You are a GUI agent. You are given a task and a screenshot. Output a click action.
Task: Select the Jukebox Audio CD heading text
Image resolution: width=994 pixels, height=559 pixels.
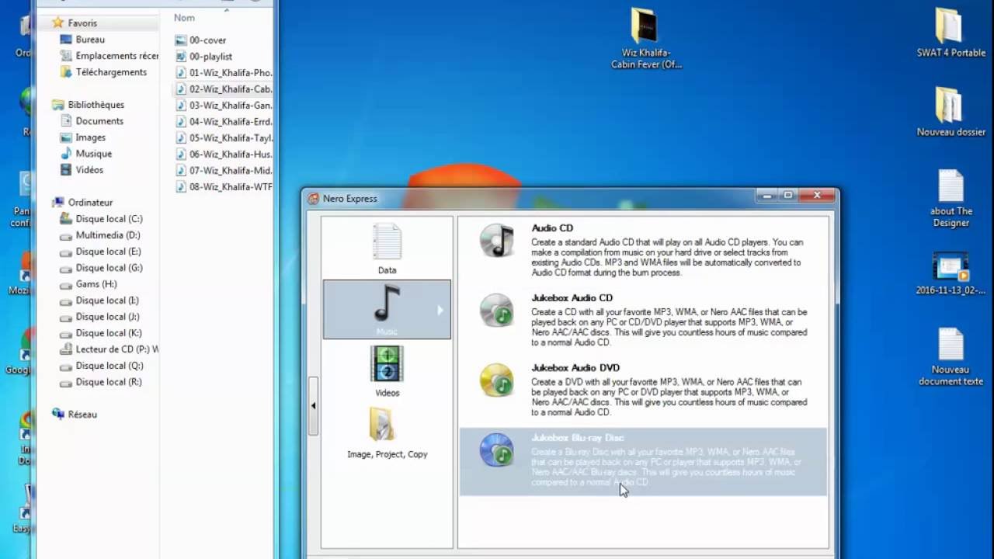[572, 298]
